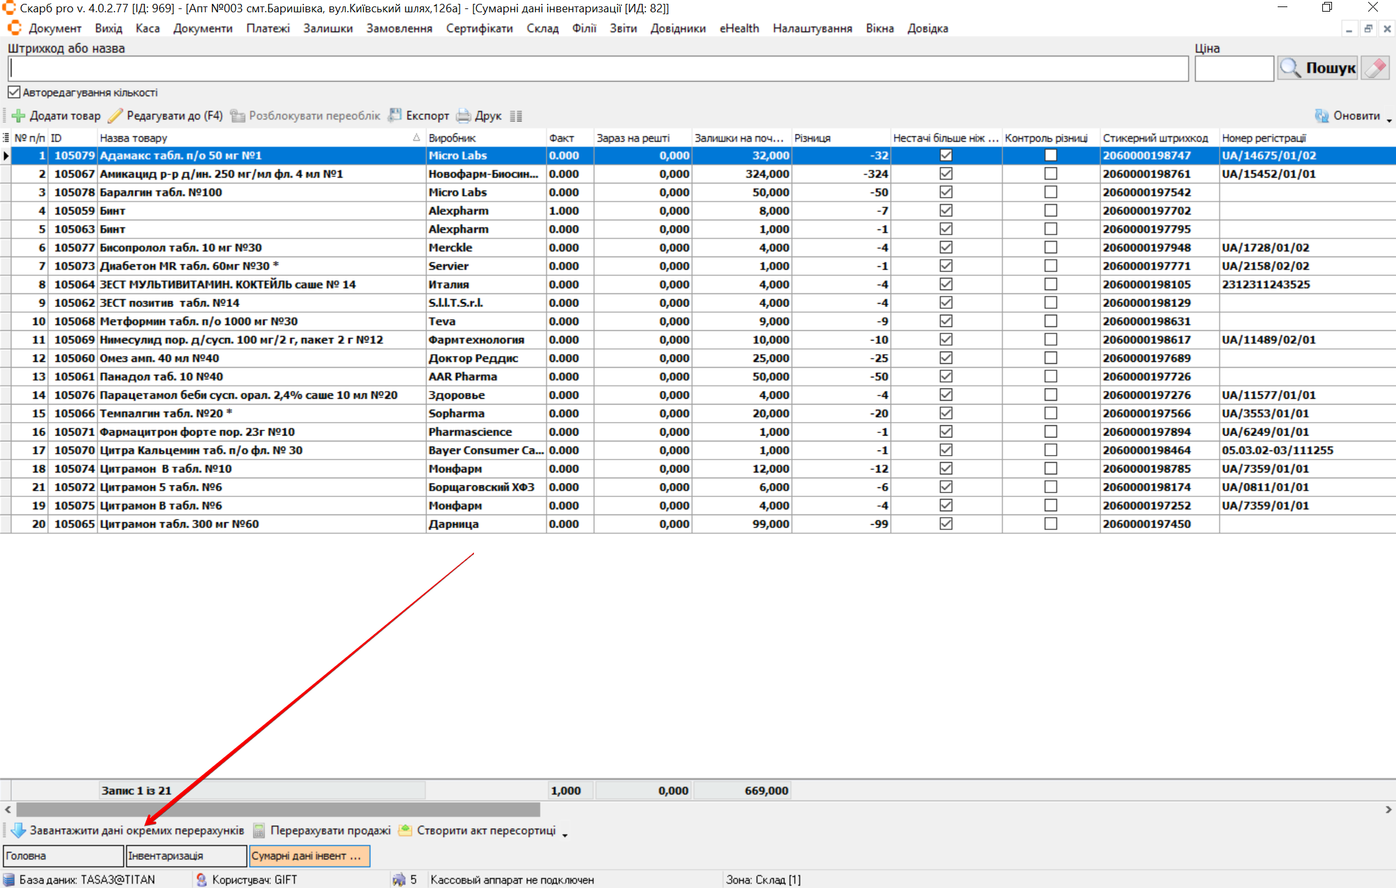The image size is (1396, 888).
Task: Click Перерахувати продажі button
Action: [x=322, y=830]
